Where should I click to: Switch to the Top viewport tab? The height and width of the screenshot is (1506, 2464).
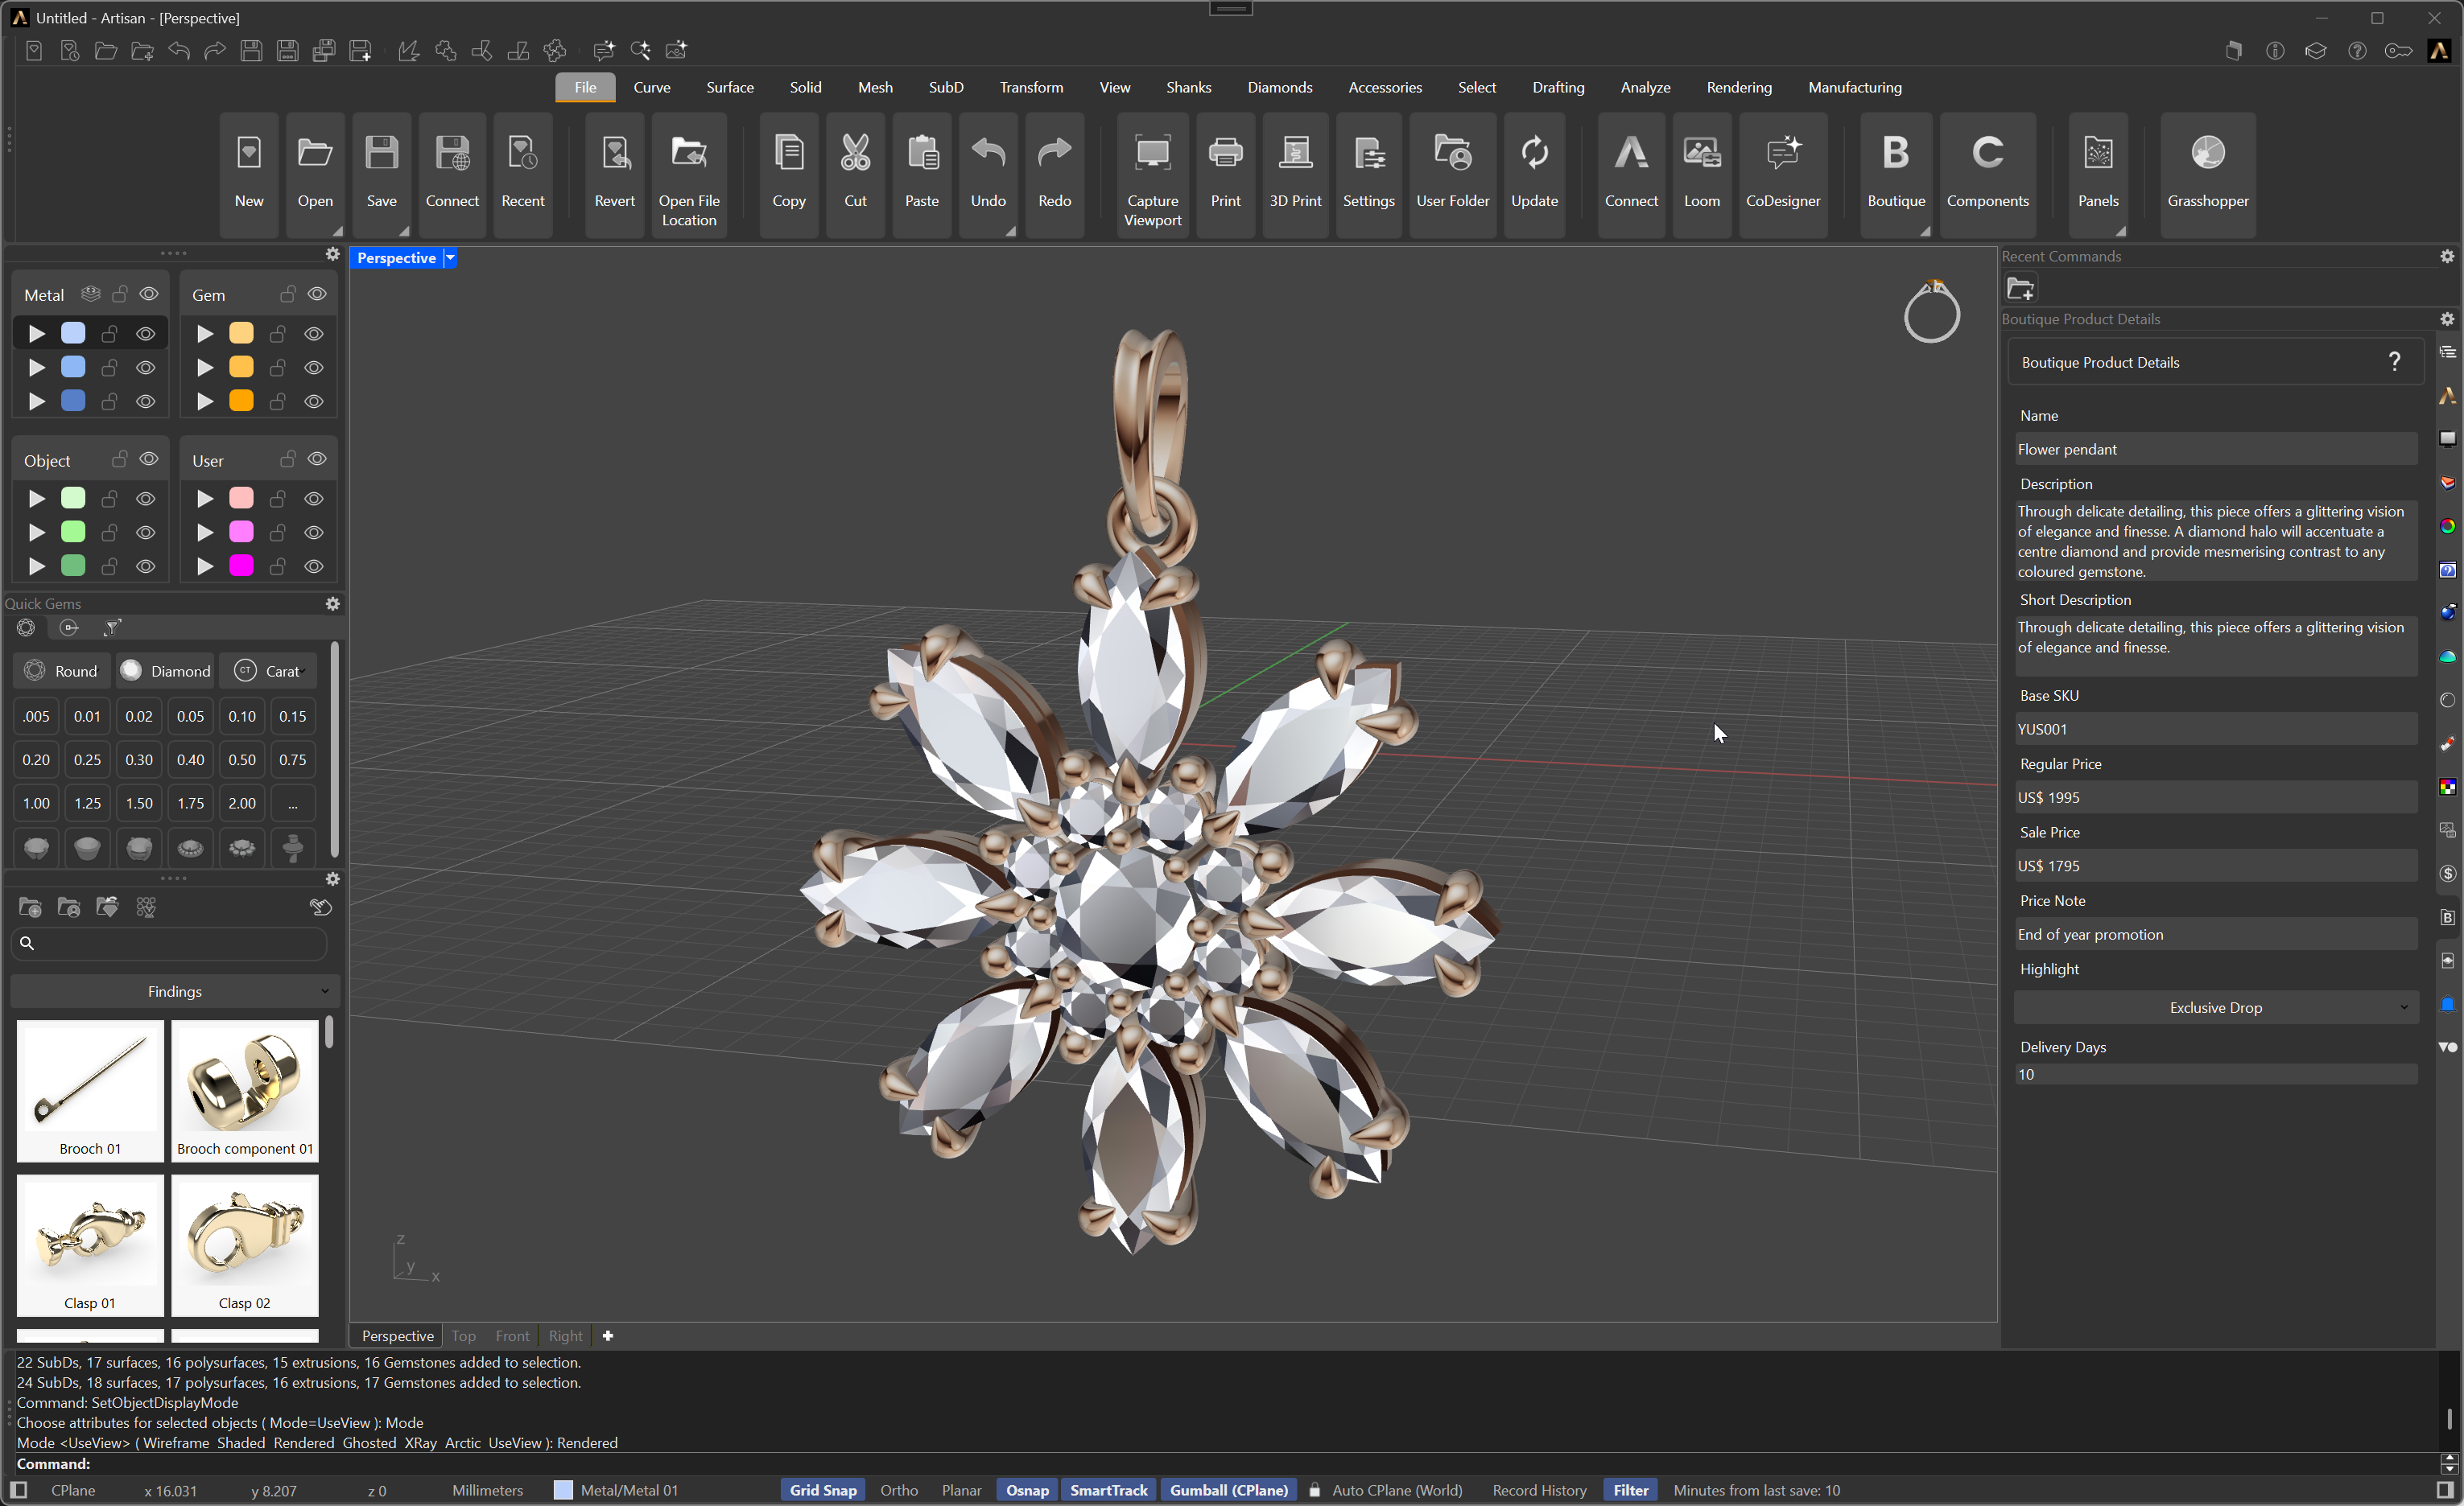tap(463, 1335)
